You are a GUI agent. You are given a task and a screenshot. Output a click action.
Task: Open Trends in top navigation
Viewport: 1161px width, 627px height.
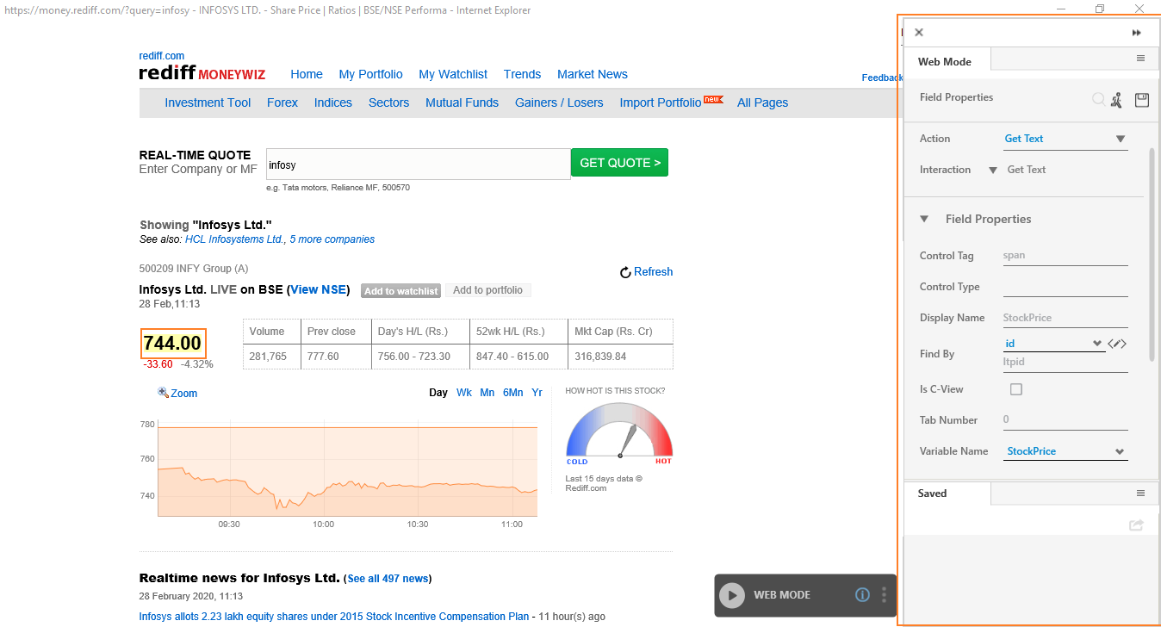point(522,74)
